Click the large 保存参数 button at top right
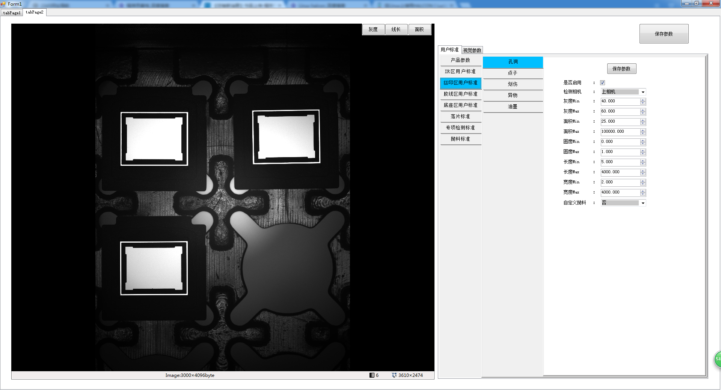This screenshot has width=721, height=390. tap(664, 34)
